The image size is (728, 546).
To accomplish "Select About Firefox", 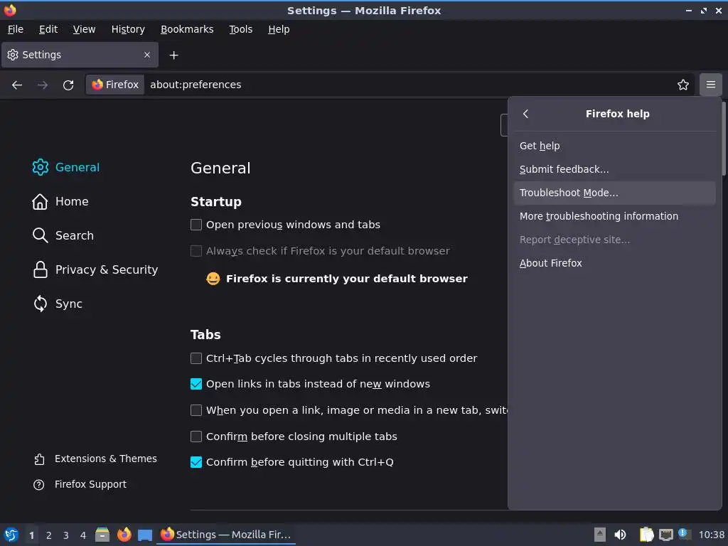I will pyautogui.click(x=615, y=263).
